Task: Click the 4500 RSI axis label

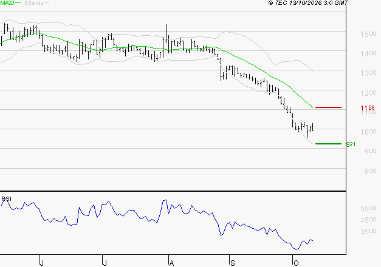Action: 368,220
